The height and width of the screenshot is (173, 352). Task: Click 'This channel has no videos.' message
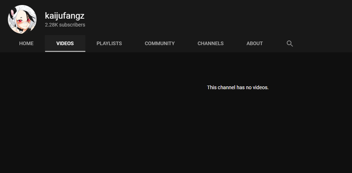pos(238,87)
